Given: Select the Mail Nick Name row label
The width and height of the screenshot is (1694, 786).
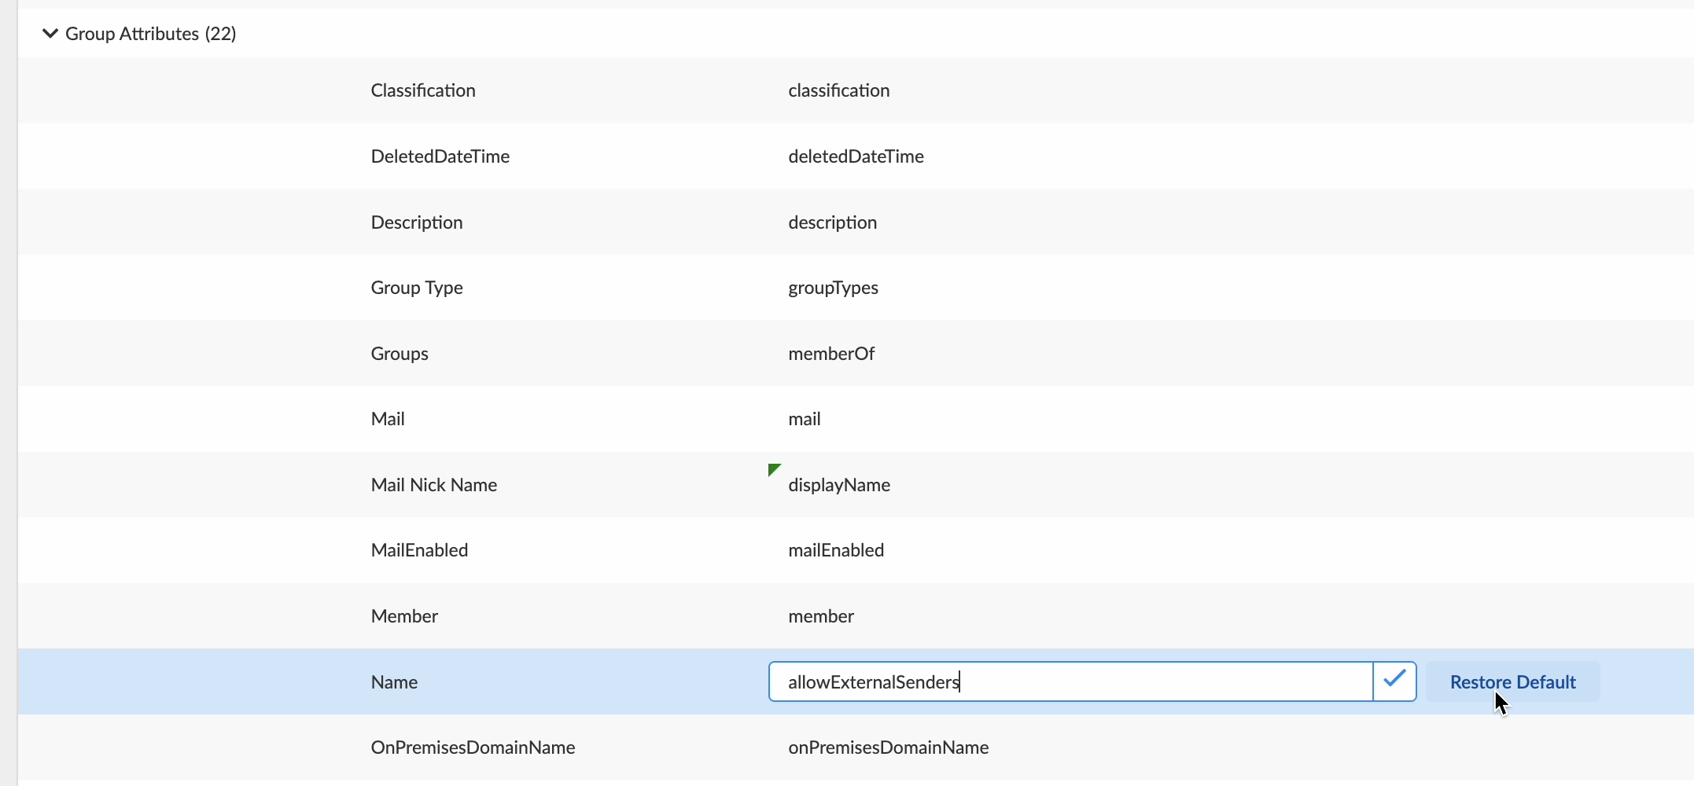Looking at the screenshot, I should click(x=433, y=485).
